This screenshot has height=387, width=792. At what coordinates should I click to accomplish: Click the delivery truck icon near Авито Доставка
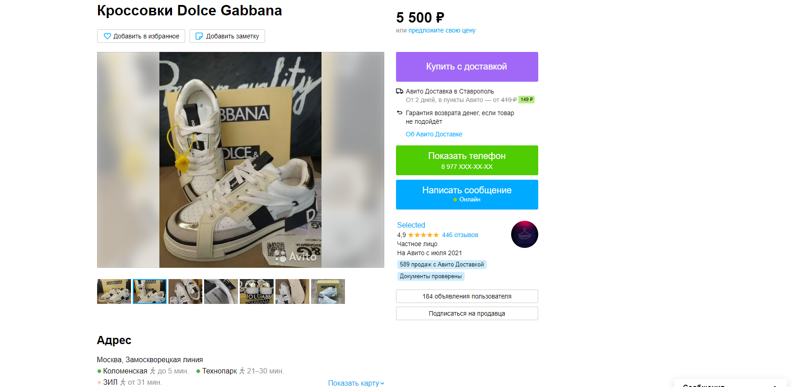click(400, 91)
